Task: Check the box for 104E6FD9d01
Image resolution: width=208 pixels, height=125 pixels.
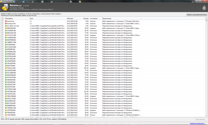Action: 3,61
